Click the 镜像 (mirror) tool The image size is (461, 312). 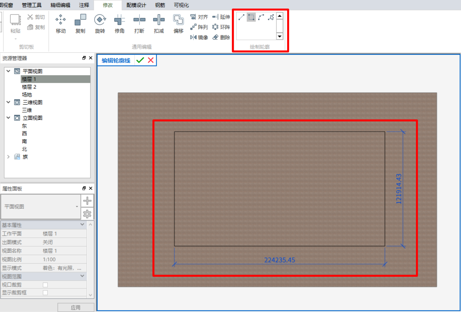199,37
